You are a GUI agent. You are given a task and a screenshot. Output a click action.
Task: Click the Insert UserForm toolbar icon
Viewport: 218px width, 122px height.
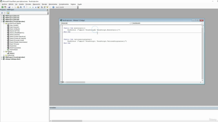[5, 7]
